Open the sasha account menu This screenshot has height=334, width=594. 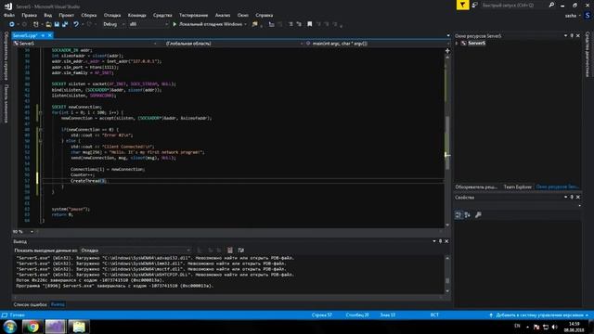573,16
